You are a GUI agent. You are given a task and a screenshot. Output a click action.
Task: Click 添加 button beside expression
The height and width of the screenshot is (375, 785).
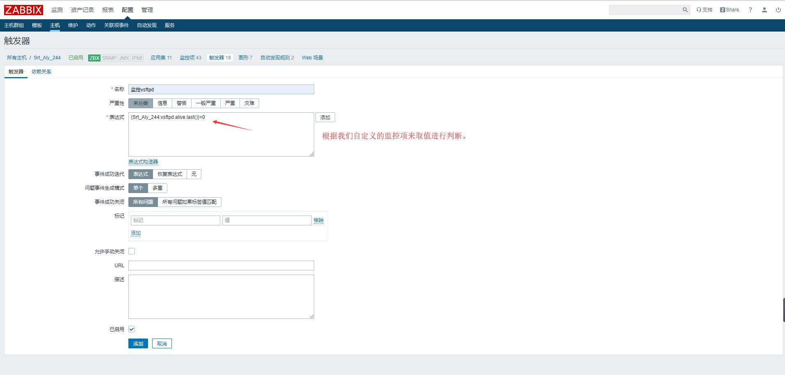coord(325,118)
